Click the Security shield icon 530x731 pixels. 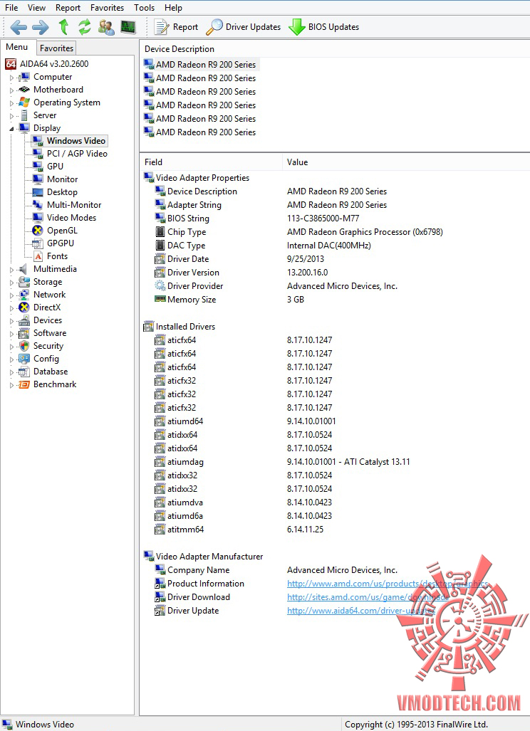point(24,346)
